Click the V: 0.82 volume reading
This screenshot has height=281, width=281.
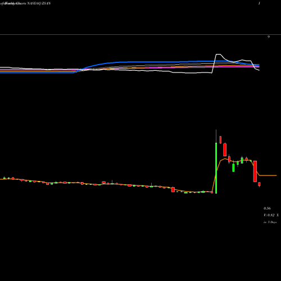click(269, 215)
